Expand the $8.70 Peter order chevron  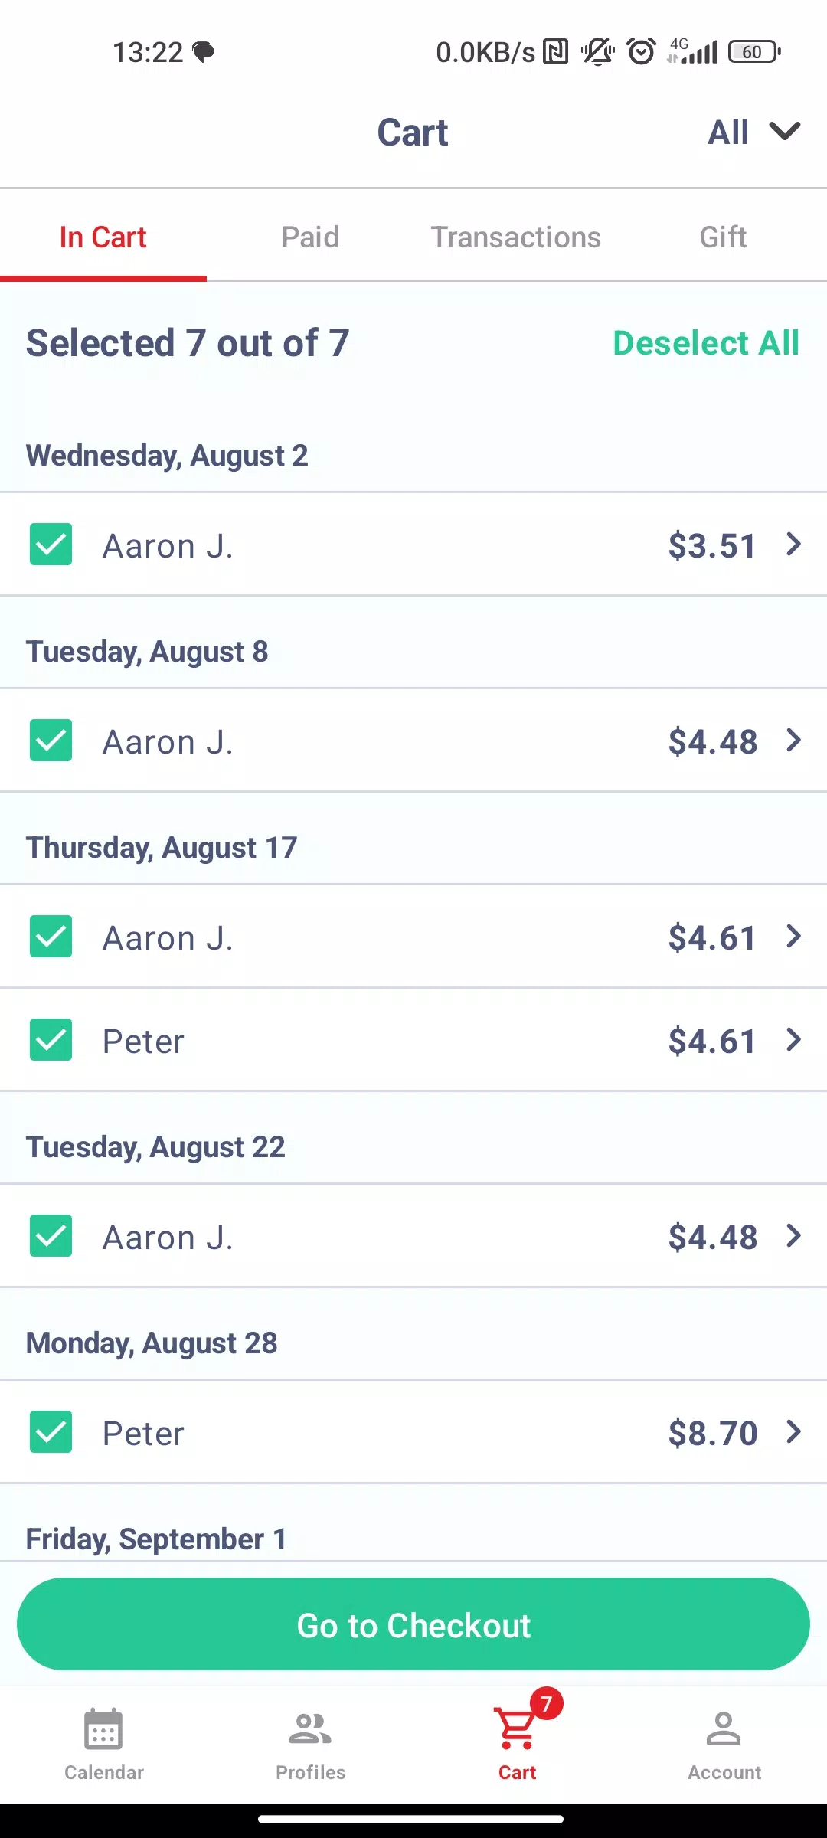[x=794, y=1432]
